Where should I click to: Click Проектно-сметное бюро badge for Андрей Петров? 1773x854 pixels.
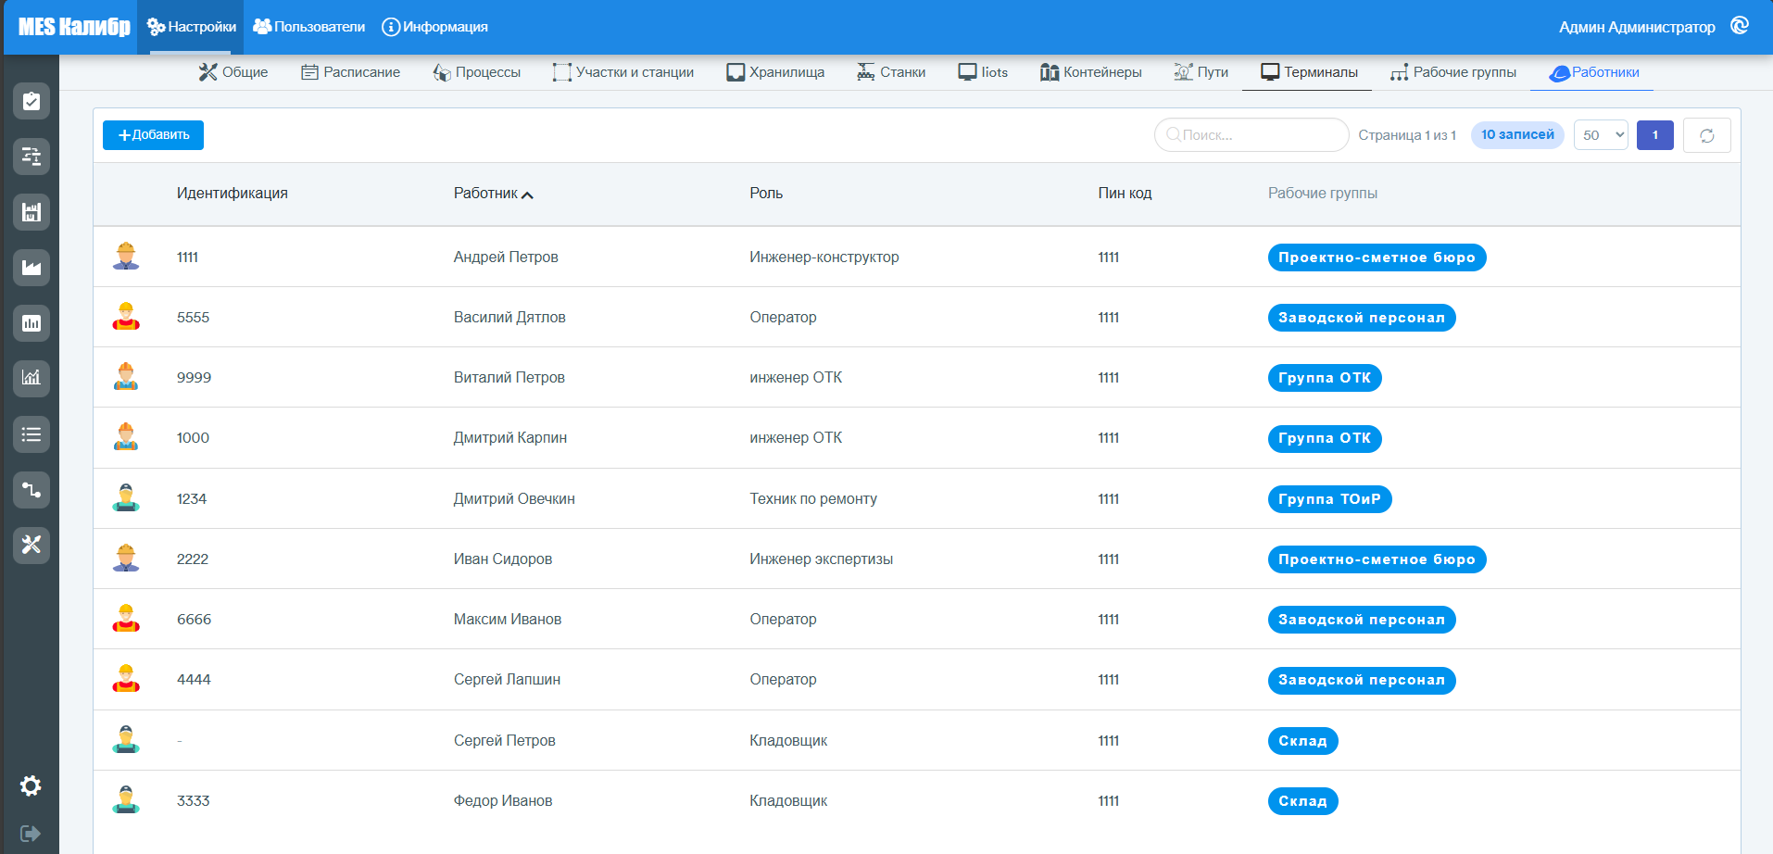tap(1377, 257)
